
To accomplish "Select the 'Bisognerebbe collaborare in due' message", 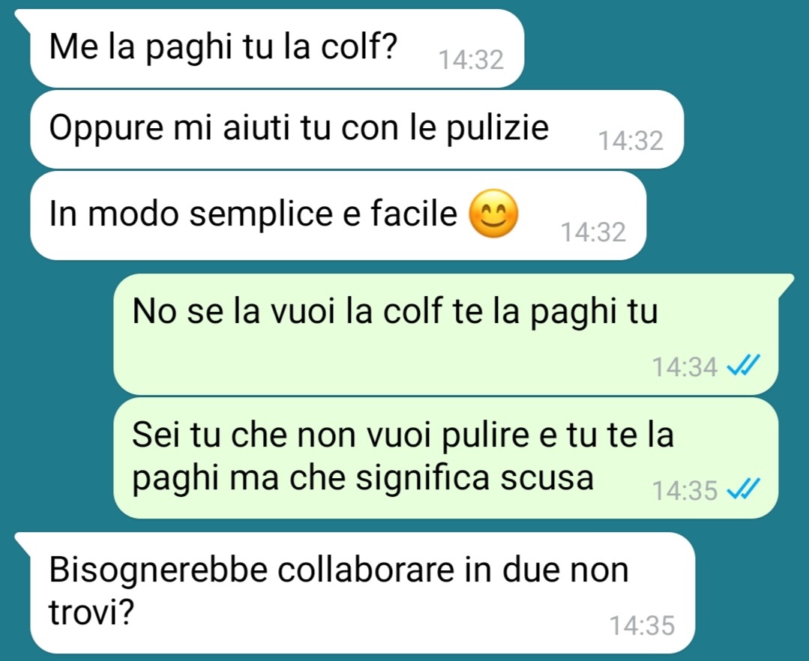I will click(362, 593).
